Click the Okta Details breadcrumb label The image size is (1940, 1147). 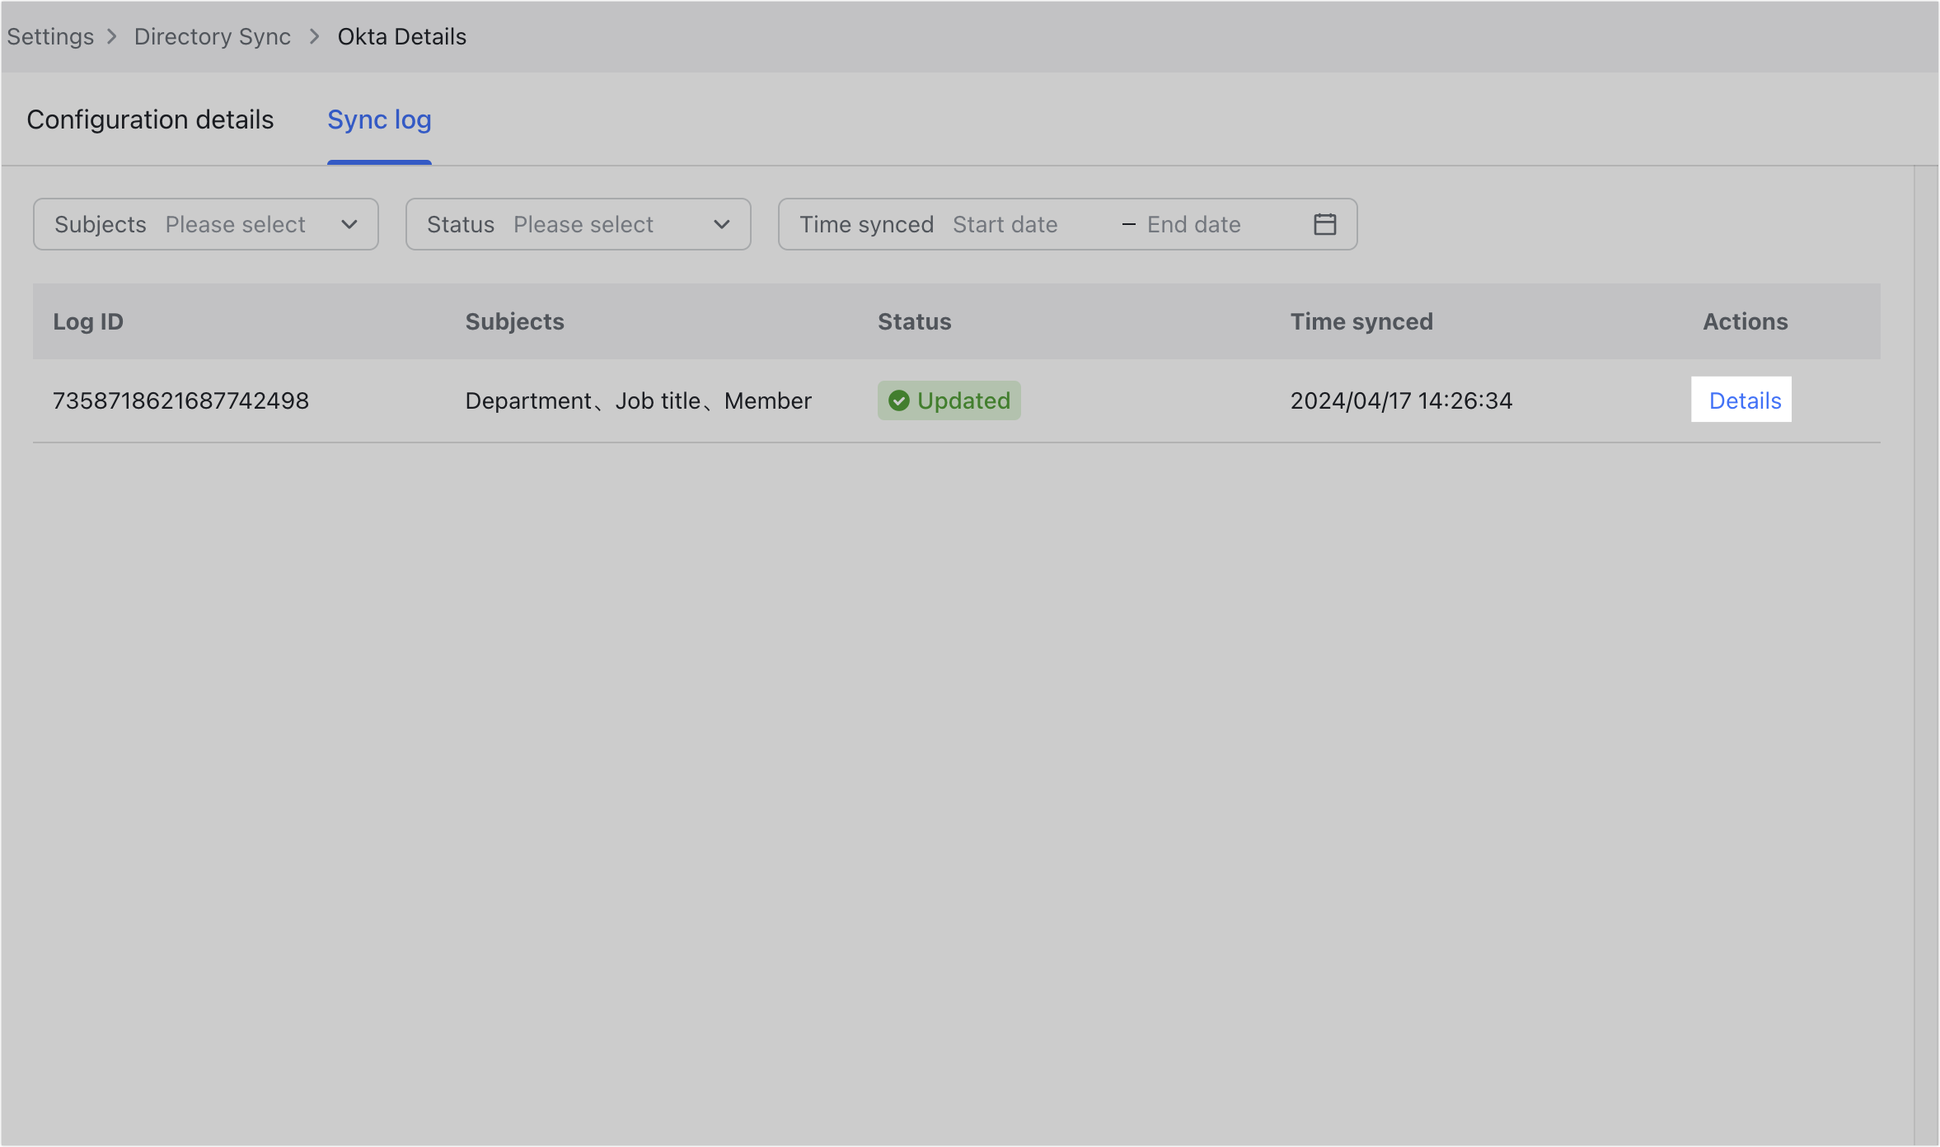click(x=401, y=36)
